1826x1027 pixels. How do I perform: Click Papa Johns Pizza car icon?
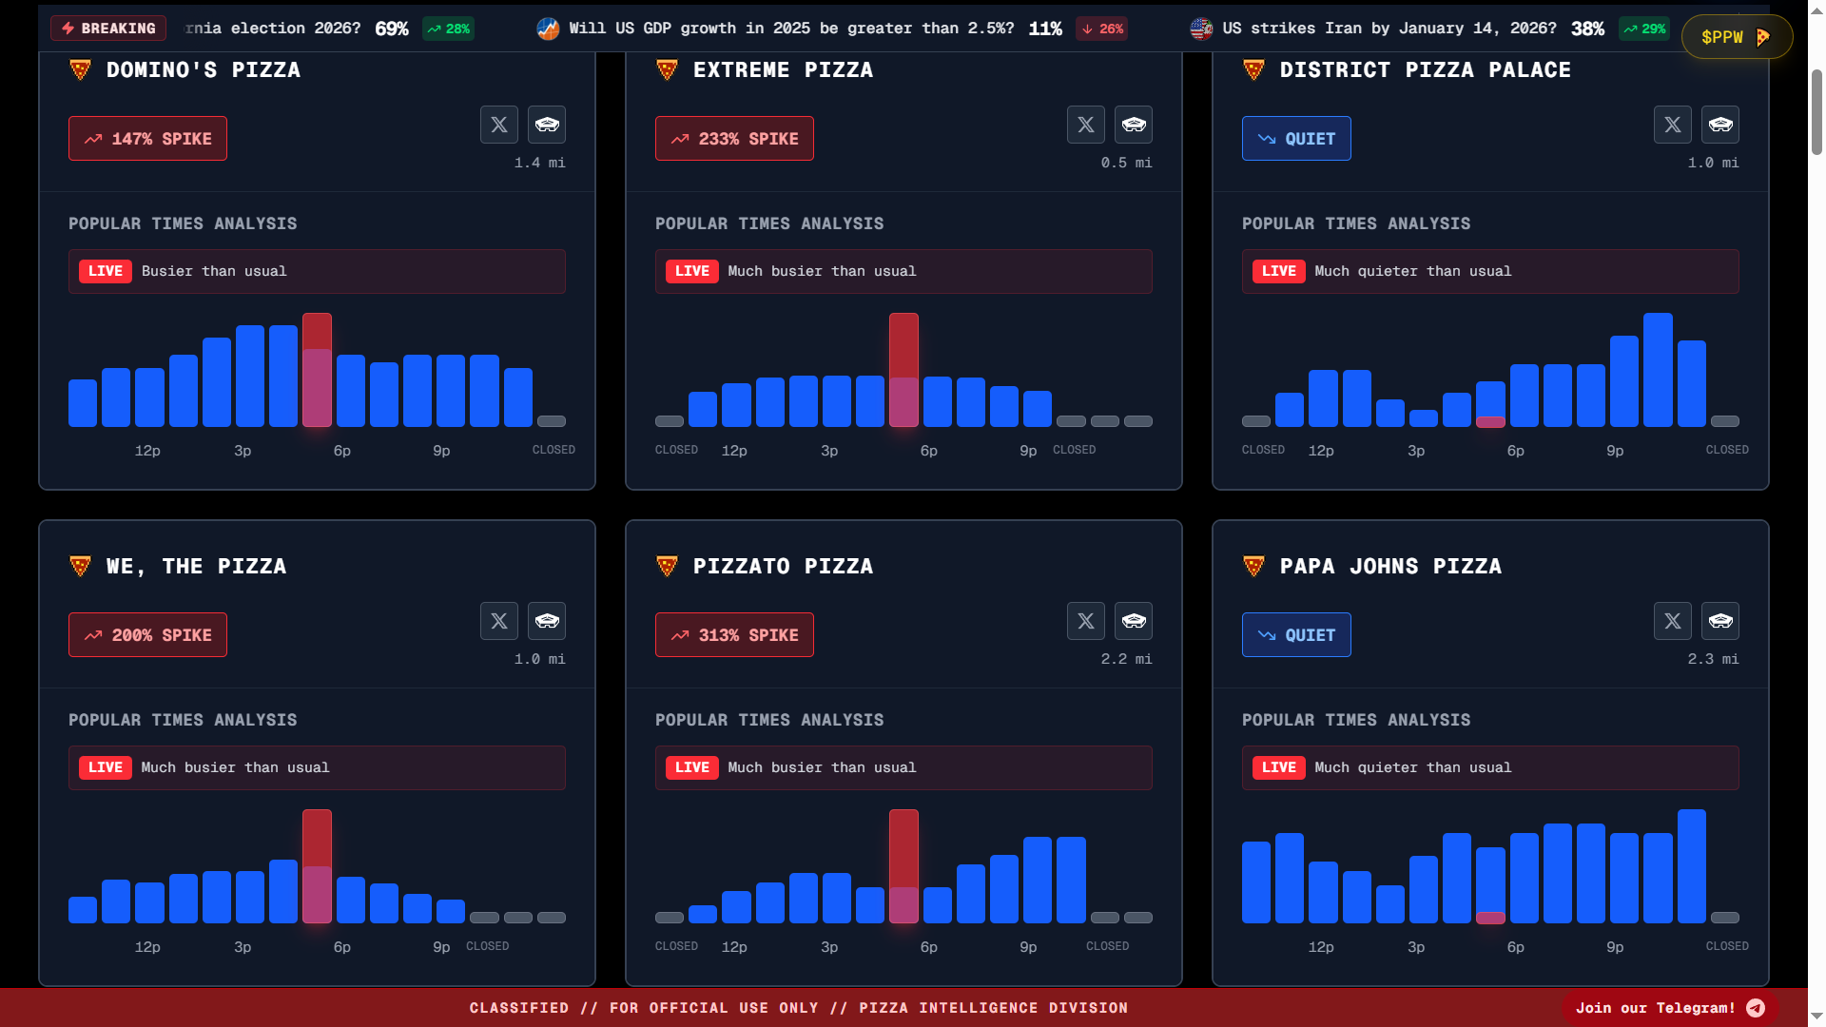1720,621
